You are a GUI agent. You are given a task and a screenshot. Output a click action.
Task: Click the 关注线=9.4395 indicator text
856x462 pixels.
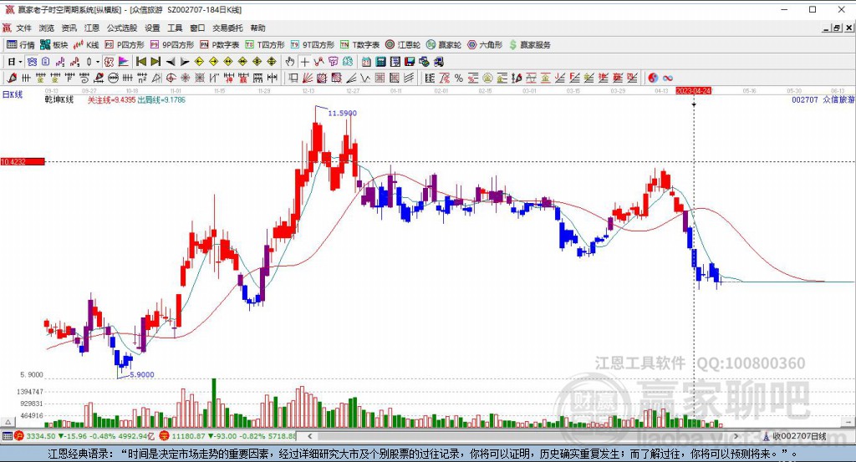tap(112, 99)
